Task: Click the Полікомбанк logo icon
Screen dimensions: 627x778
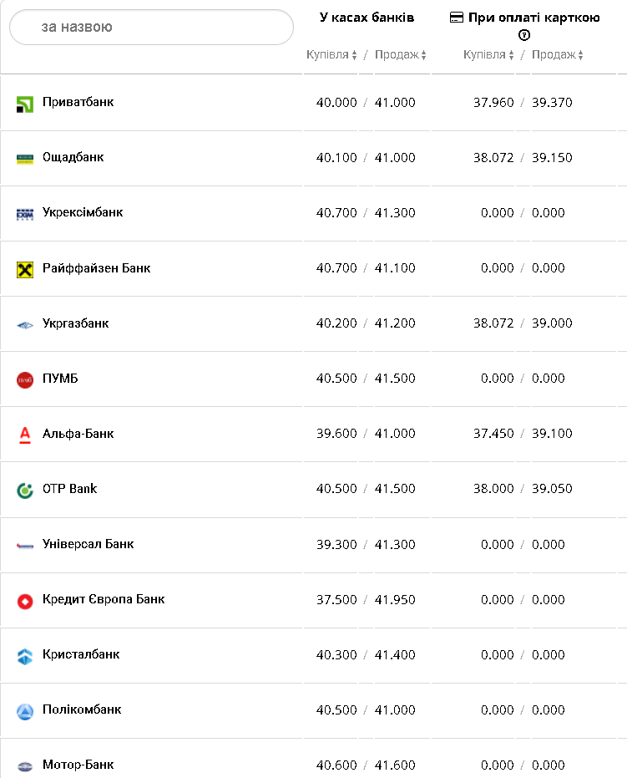Action: (25, 711)
